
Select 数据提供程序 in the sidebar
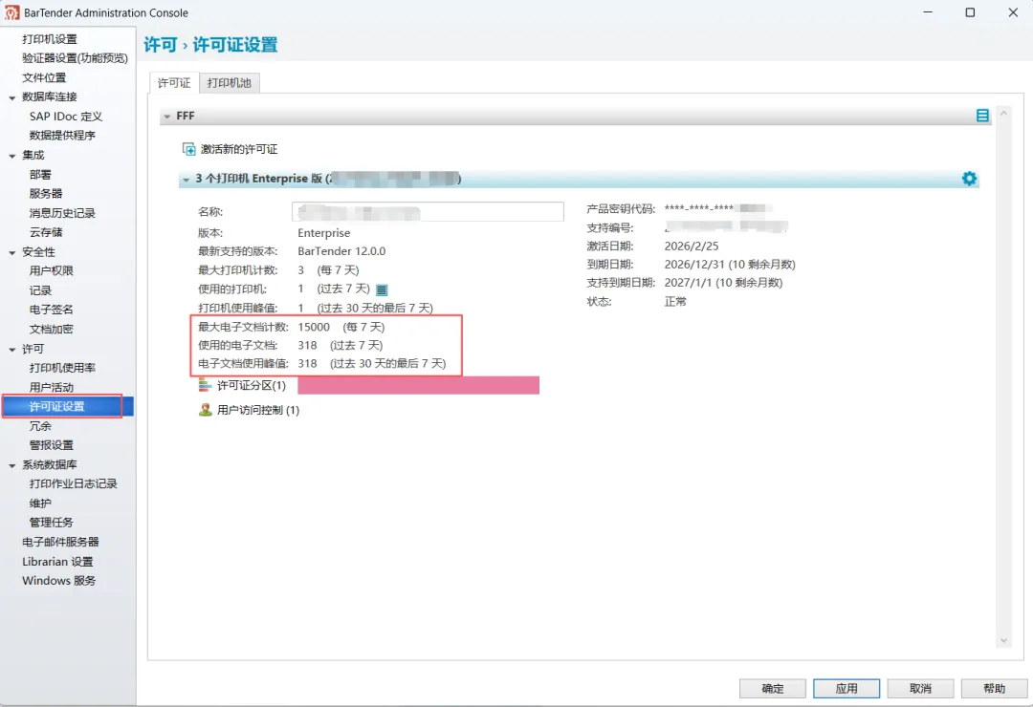click(x=62, y=136)
